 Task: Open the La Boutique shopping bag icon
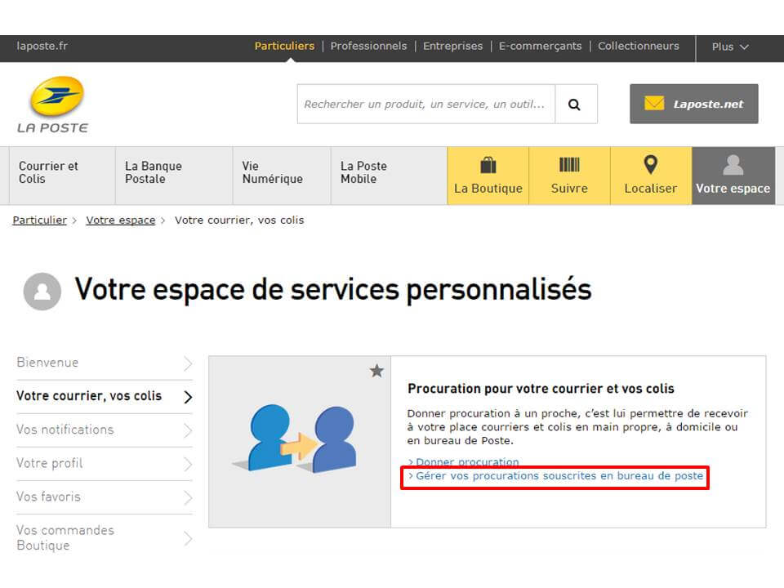(x=488, y=164)
